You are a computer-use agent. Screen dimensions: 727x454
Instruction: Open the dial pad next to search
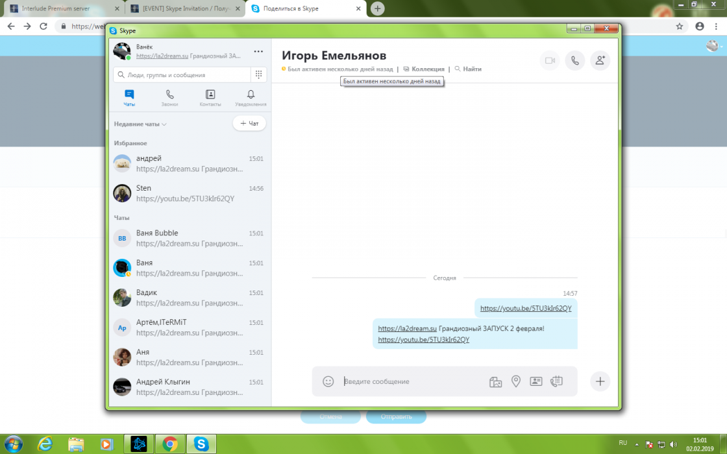click(258, 75)
